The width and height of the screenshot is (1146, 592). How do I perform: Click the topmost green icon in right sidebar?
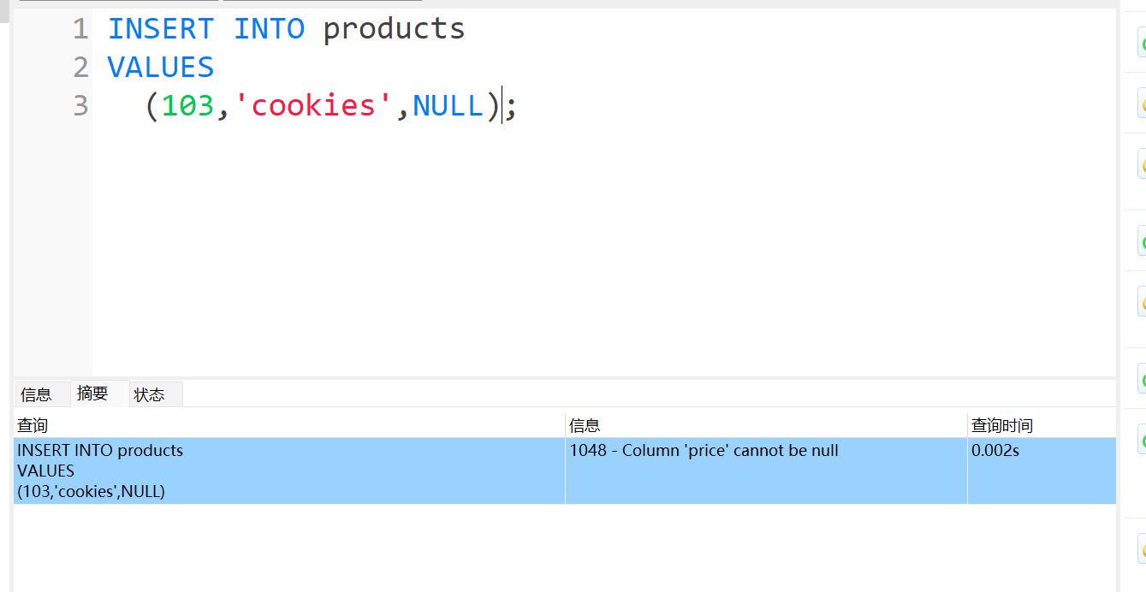[1142, 44]
